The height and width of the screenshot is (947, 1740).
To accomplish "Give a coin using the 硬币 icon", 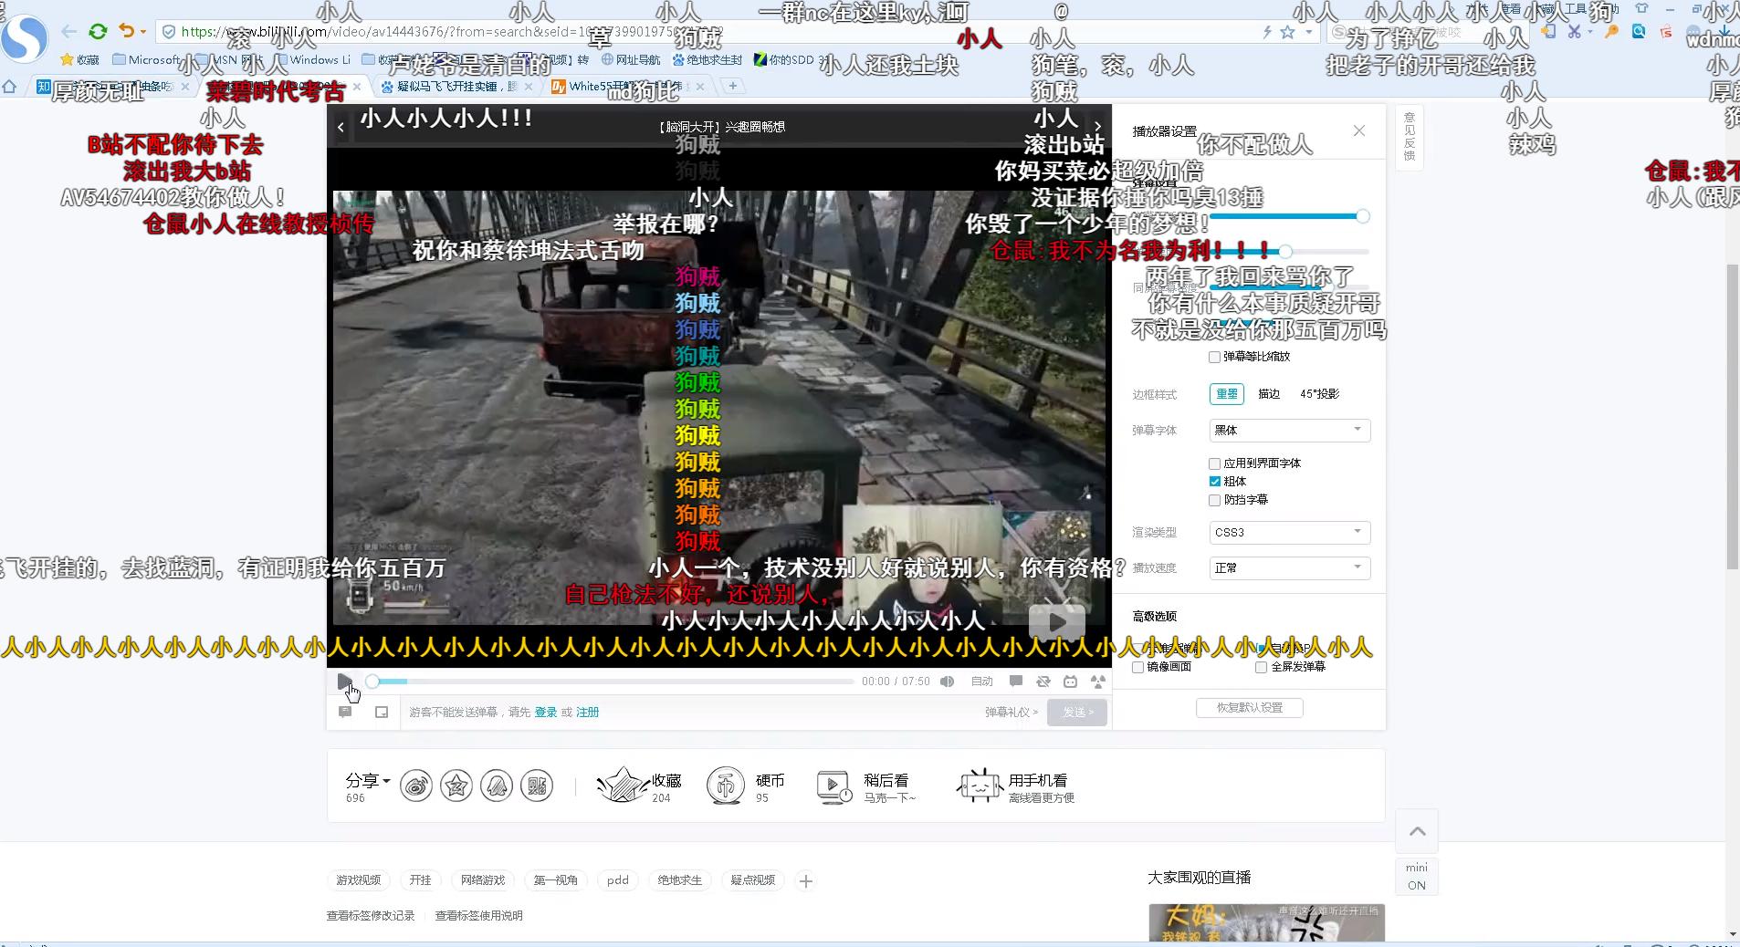I will tap(726, 786).
